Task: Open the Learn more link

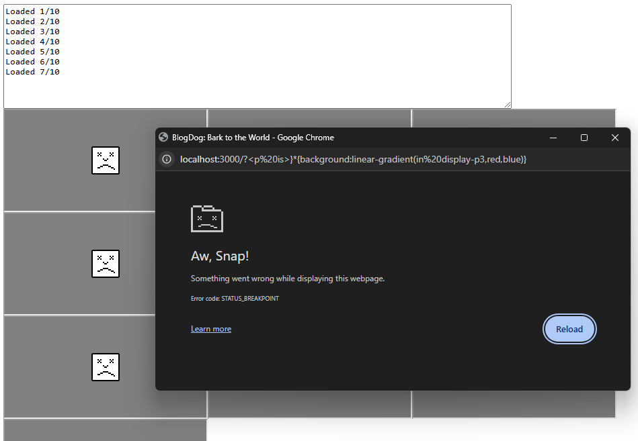Action: pyautogui.click(x=211, y=329)
